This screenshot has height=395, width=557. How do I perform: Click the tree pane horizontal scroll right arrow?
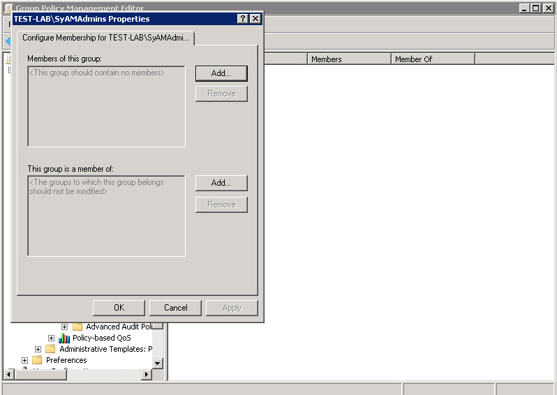(x=146, y=375)
